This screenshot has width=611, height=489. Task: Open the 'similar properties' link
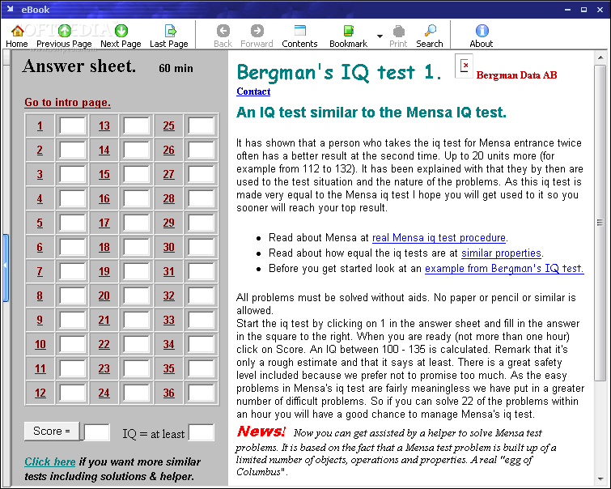pyautogui.click(x=501, y=253)
